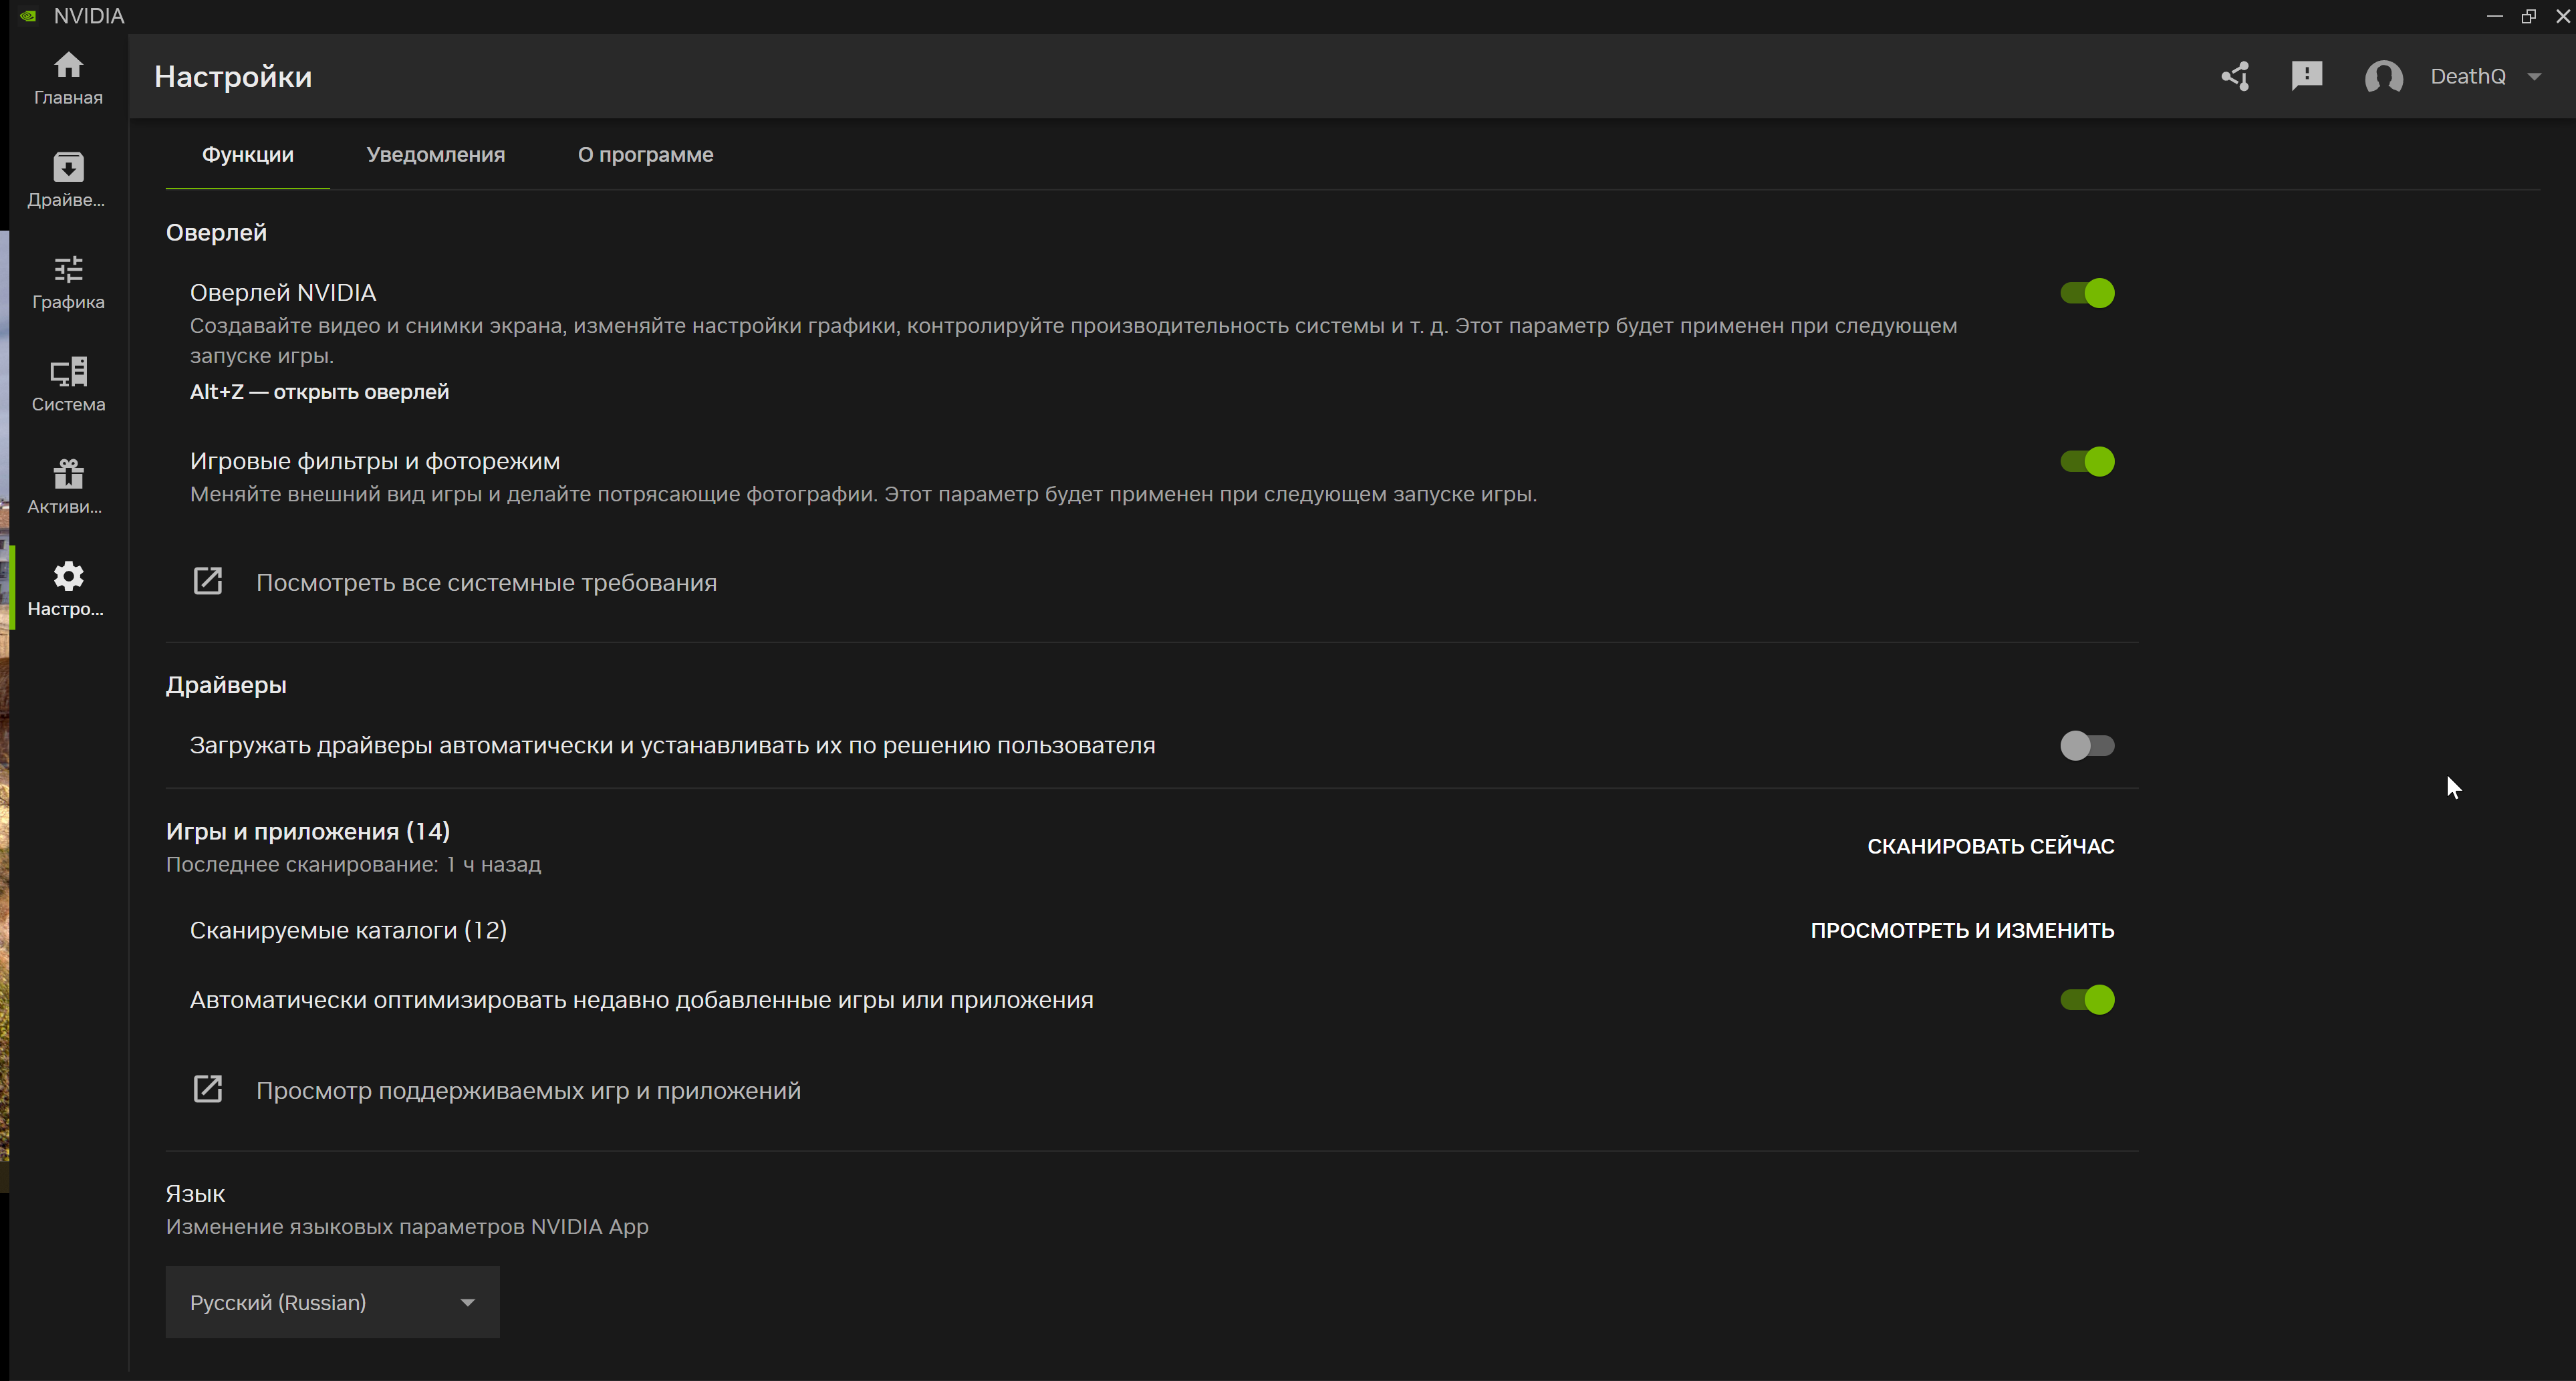This screenshot has height=1381, width=2576.
Task: Switch to the О программе tab
Action: (645, 155)
